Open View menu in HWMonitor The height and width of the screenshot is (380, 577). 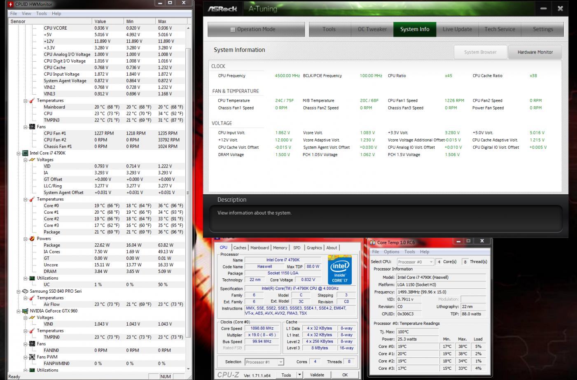(x=26, y=13)
